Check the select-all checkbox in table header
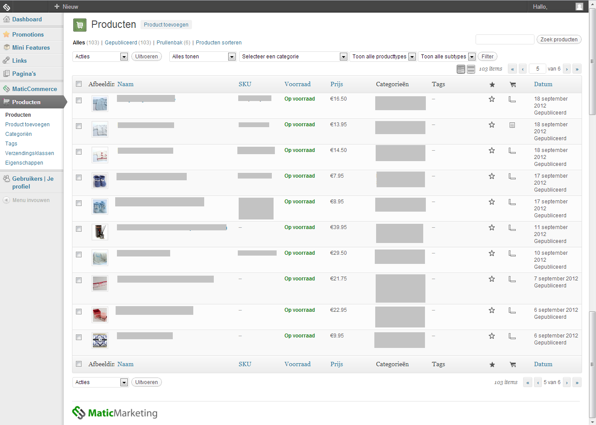The image size is (596, 425). pos(79,84)
